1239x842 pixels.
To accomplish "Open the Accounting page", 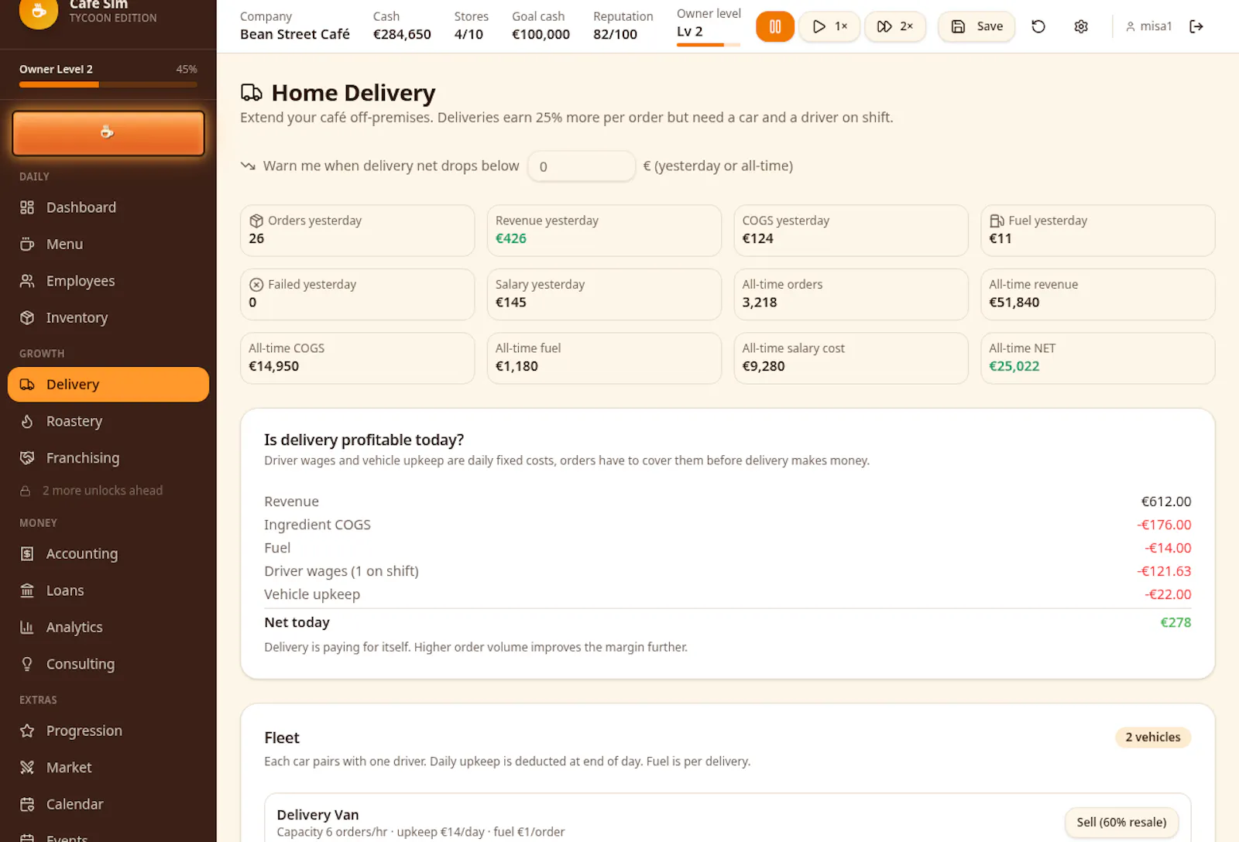I will pos(108,553).
